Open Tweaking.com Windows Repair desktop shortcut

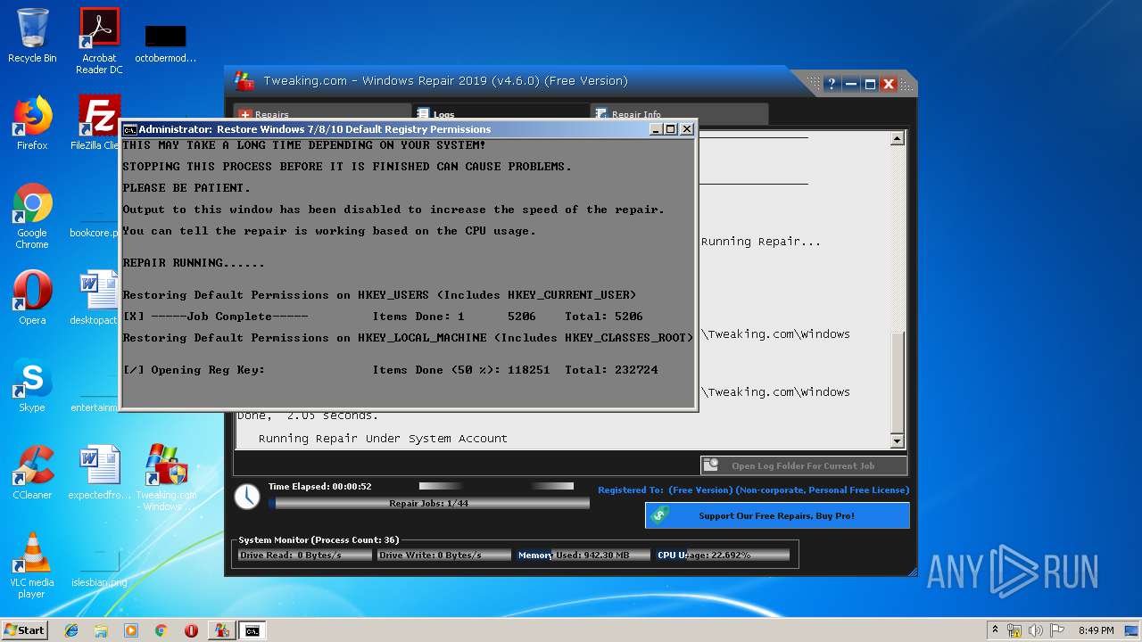click(166, 478)
